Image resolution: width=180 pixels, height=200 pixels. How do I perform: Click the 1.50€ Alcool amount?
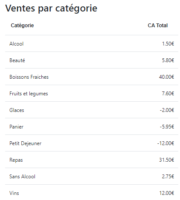[x=168, y=44]
